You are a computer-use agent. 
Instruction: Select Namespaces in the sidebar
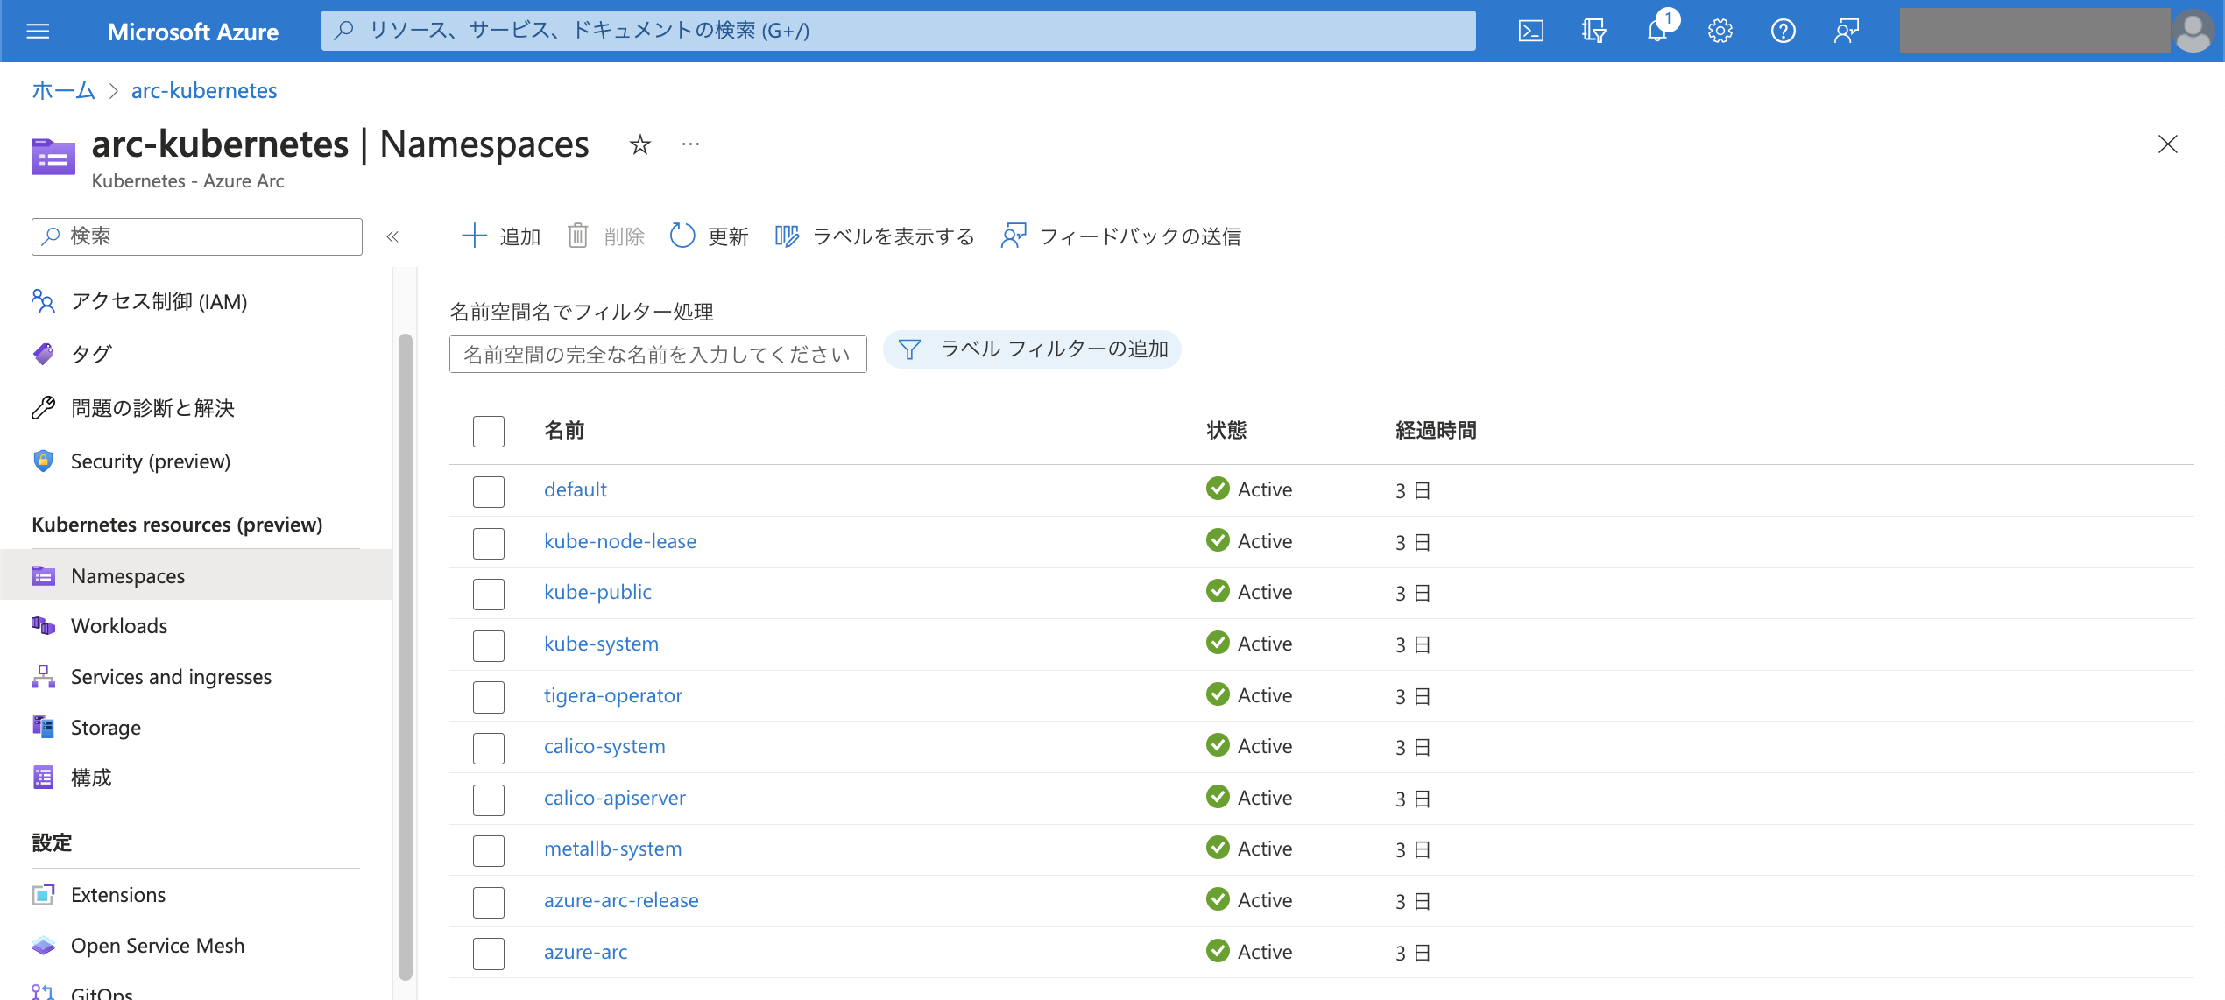coord(196,575)
